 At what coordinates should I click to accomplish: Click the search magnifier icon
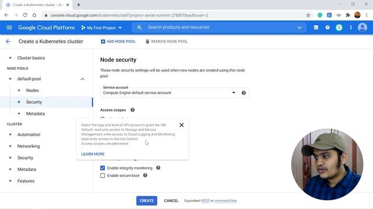tap(139, 27)
